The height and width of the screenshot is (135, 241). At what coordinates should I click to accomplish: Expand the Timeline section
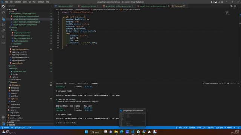[x=12, y=125]
